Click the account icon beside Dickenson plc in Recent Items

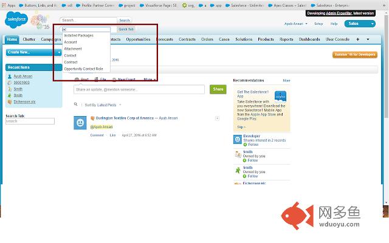coord(10,101)
